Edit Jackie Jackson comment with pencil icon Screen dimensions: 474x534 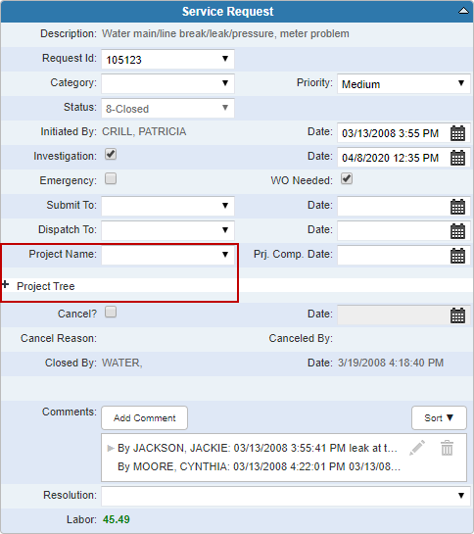tap(417, 448)
